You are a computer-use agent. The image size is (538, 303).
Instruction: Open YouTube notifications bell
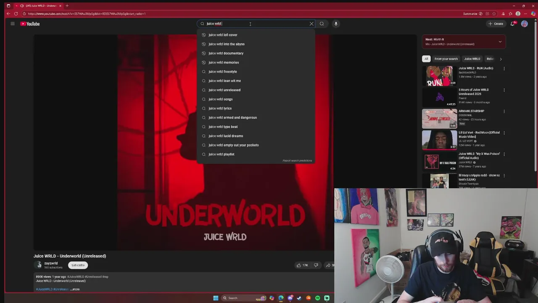[x=512, y=24]
